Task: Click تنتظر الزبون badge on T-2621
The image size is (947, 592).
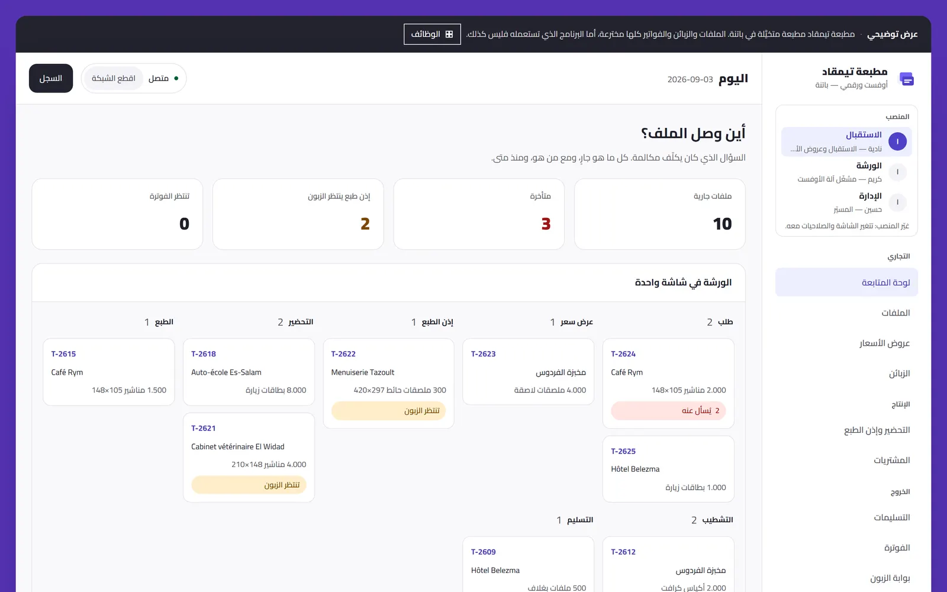Action: (249, 485)
